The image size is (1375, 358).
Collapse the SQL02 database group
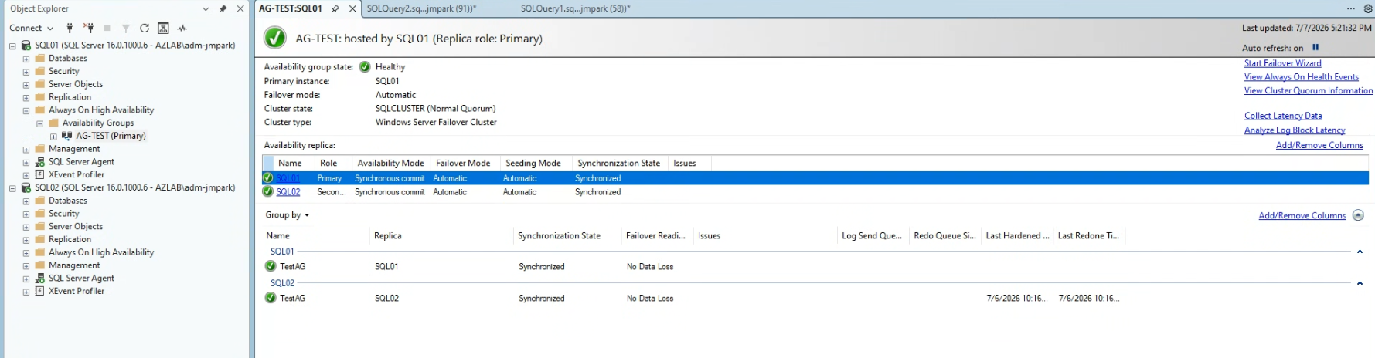point(1360,283)
